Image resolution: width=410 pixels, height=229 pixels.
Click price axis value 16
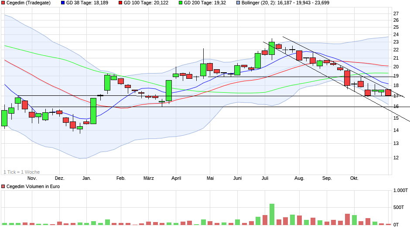click(x=396, y=107)
